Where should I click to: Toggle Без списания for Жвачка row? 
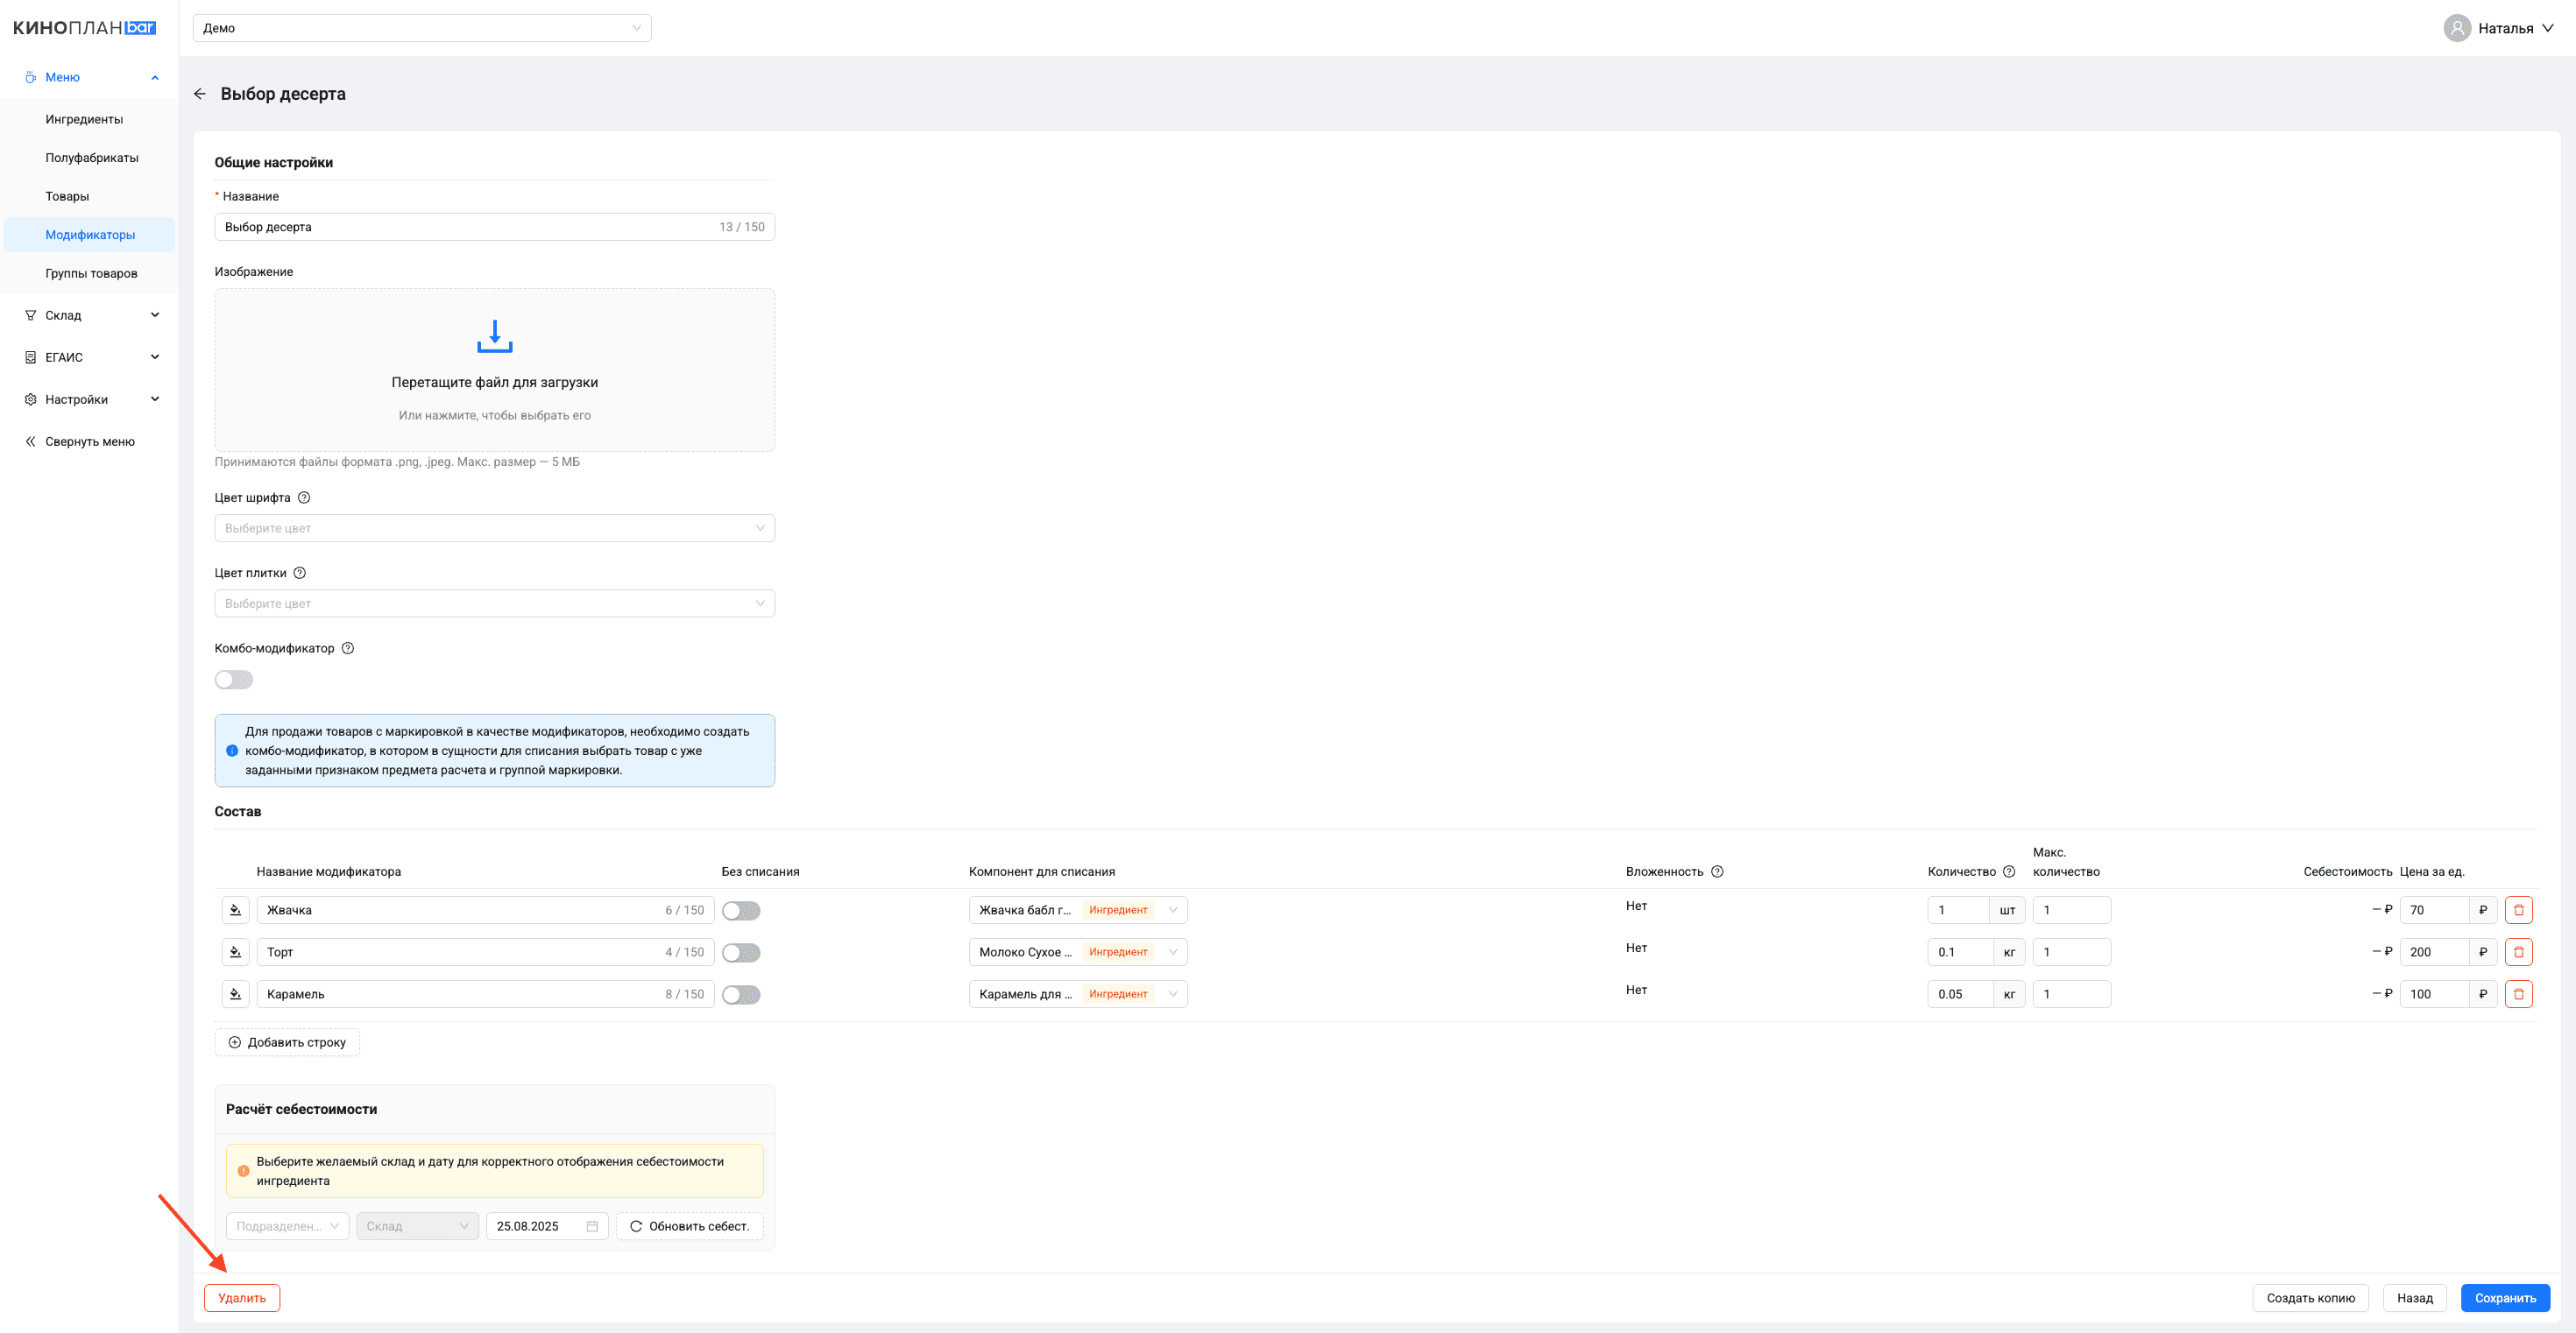741,910
